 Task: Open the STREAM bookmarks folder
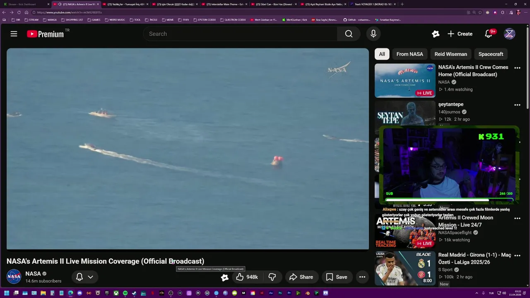tap(31, 20)
